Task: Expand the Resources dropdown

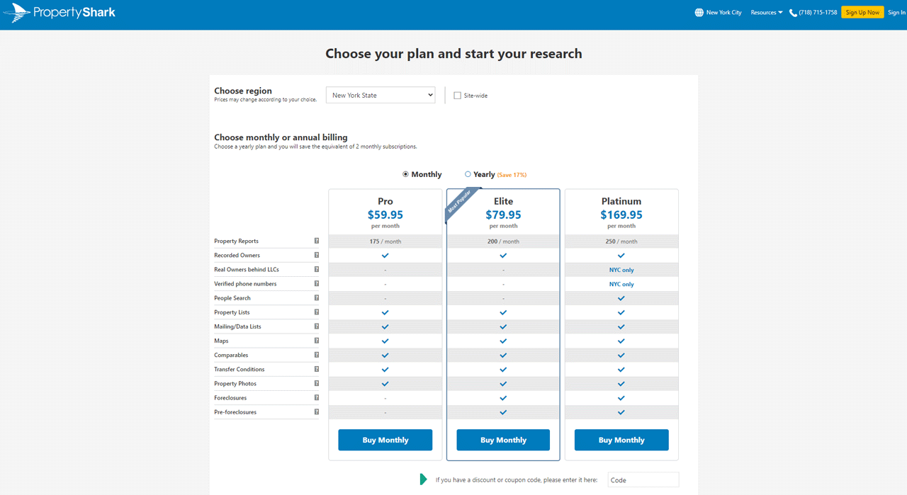Action: pyautogui.click(x=766, y=12)
